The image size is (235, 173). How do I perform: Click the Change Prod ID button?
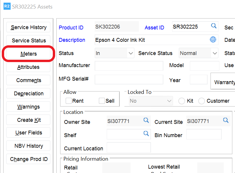pos(29,159)
